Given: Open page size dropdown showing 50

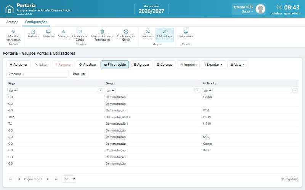Looking at the screenshot, I should click(x=69, y=179).
